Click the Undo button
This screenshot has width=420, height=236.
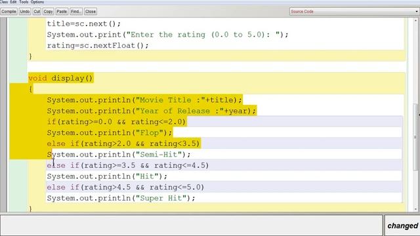[25, 12]
